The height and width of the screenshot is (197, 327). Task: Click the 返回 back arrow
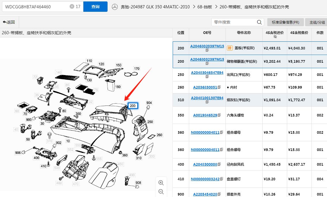[9, 22]
